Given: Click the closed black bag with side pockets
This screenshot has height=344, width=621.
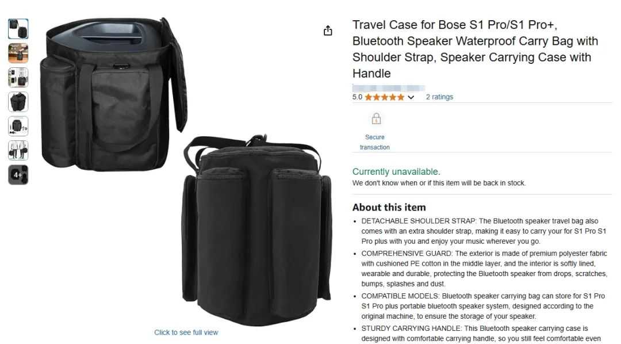Looking at the screenshot, I should (256, 231).
